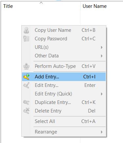This screenshot has height=143, width=123.
Task: Click the Delete Entry icon
Action: coord(26,111)
